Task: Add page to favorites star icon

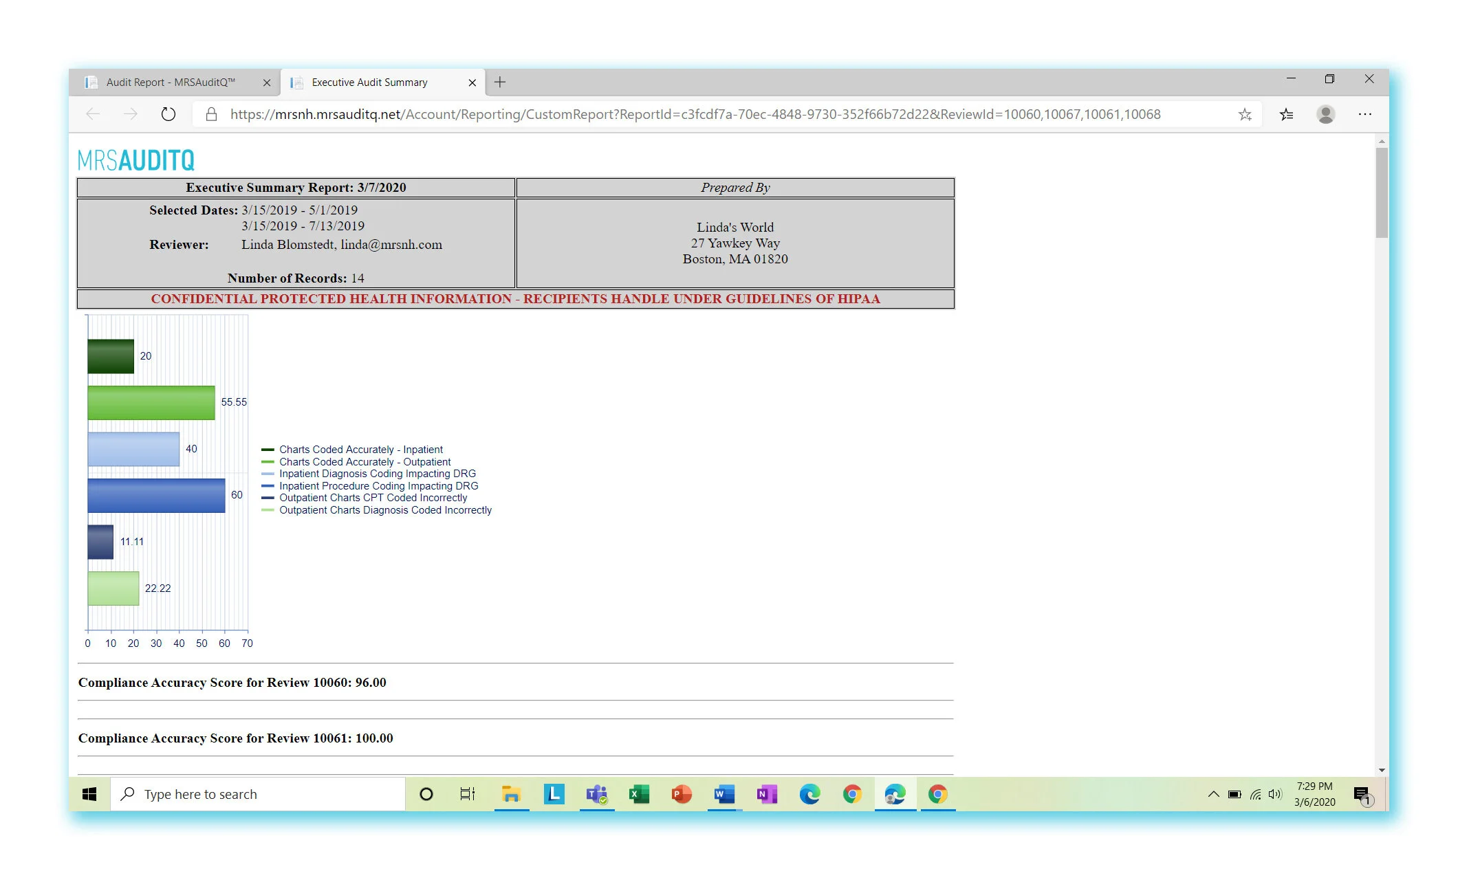Action: [1245, 114]
